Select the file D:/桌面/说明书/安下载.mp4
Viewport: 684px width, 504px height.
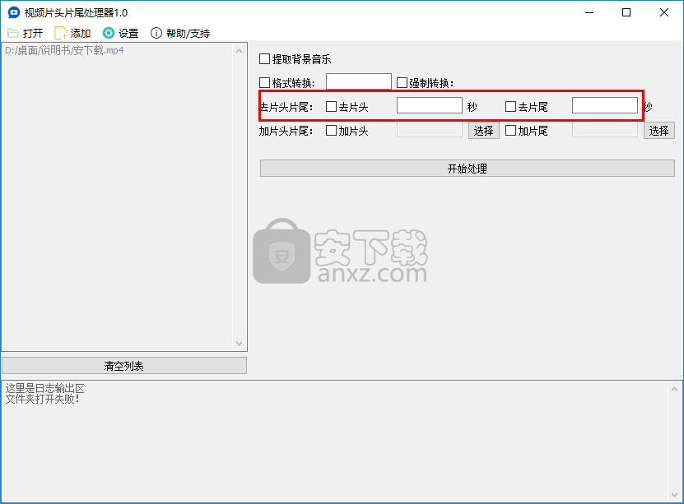point(64,50)
